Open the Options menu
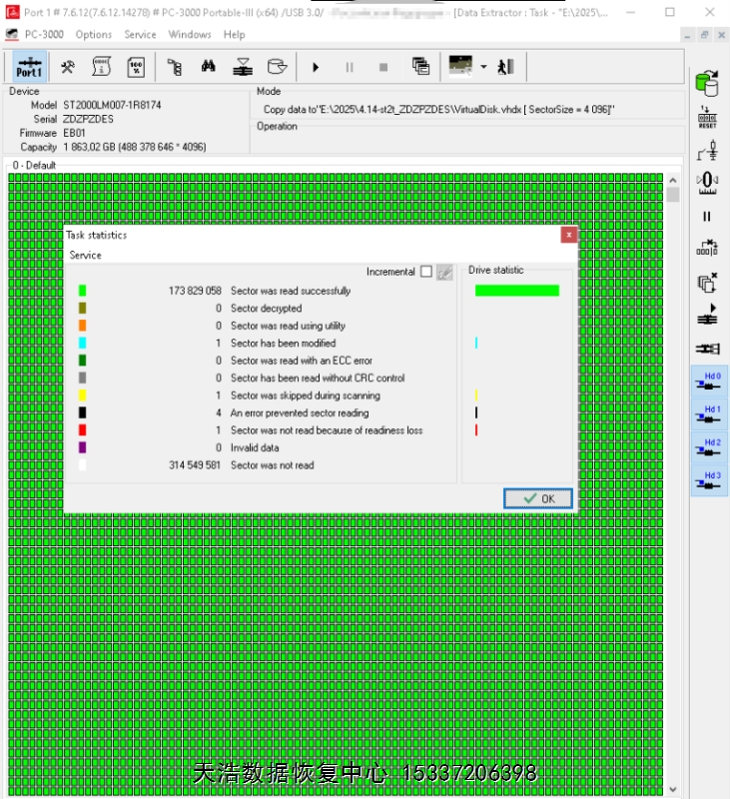The image size is (730, 799). (94, 34)
